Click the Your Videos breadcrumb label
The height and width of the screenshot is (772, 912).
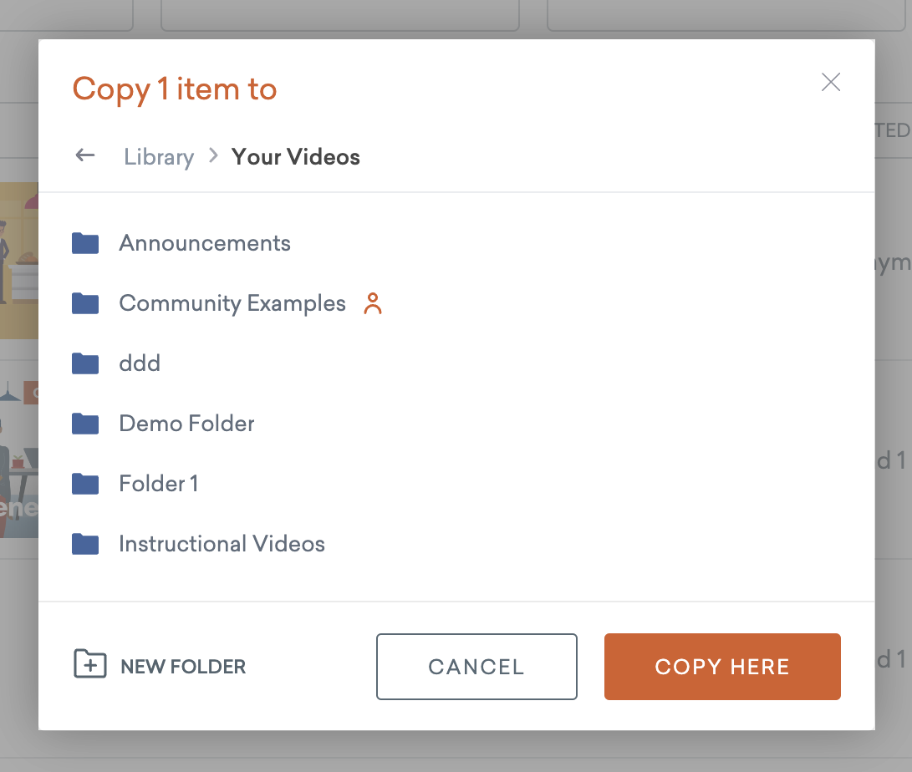click(x=295, y=156)
